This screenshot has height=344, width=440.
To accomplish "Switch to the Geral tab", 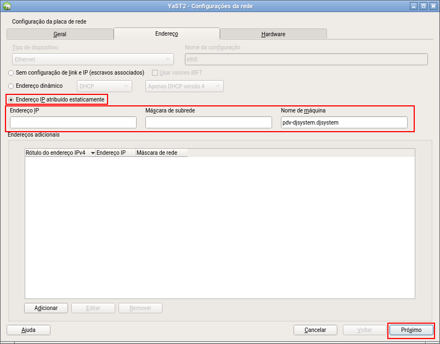I will (x=60, y=34).
